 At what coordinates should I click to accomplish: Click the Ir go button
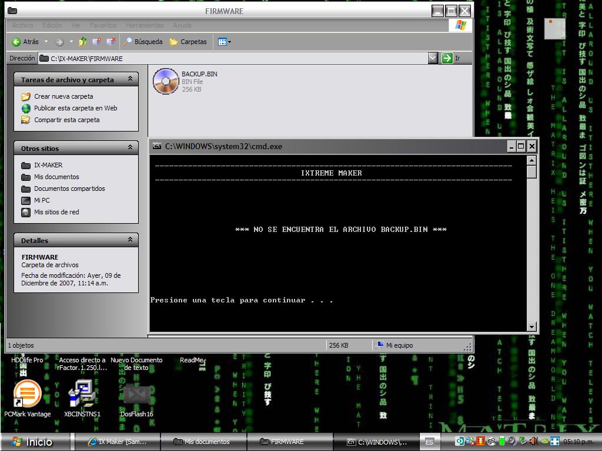pyautogui.click(x=451, y=58)
